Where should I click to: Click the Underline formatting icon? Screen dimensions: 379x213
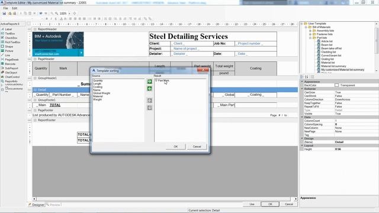click(x=56, y=19)
